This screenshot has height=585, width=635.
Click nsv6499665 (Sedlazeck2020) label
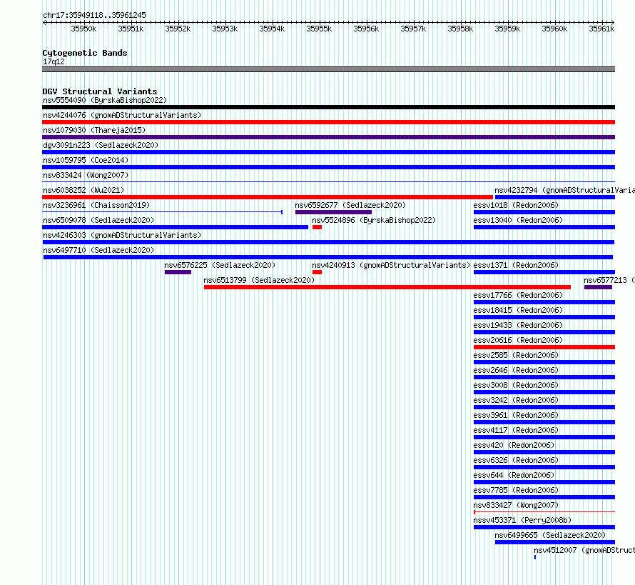(550, 535)
